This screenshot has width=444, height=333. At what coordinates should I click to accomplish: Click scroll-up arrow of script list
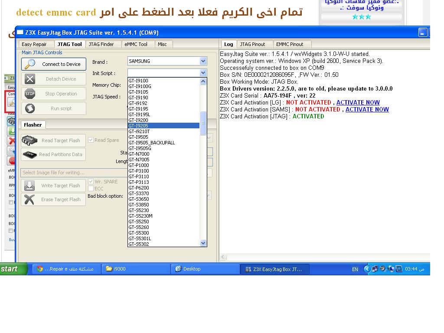(203, 81)
